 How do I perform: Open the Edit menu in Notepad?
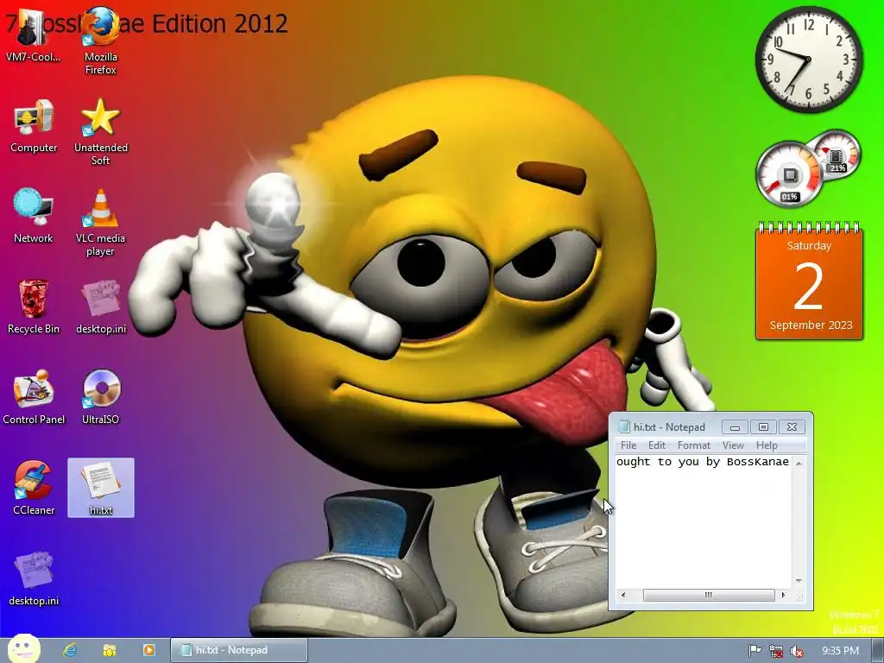click(657, 445)
